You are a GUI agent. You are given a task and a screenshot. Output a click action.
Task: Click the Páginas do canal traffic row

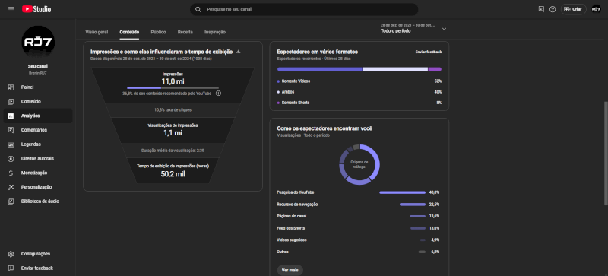(x=358, y=216)
